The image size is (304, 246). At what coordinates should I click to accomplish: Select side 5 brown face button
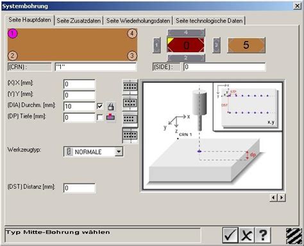246,45
